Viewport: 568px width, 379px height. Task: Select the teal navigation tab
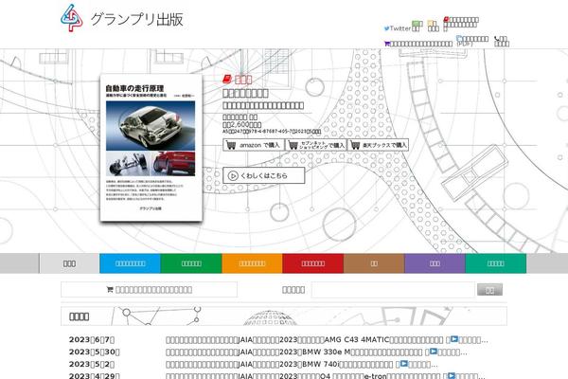[495, 263]
